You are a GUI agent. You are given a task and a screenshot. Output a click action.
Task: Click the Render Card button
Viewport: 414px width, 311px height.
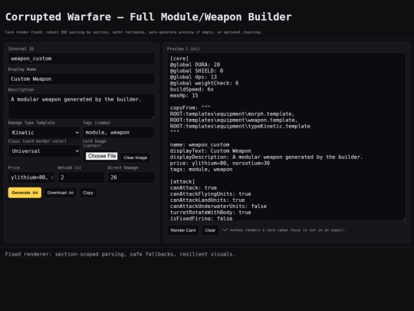[183, 230]
